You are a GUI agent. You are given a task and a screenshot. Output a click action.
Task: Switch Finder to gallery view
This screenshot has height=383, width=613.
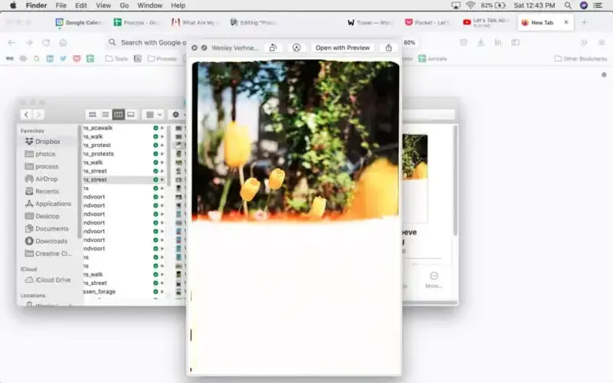tap(131, 114)
